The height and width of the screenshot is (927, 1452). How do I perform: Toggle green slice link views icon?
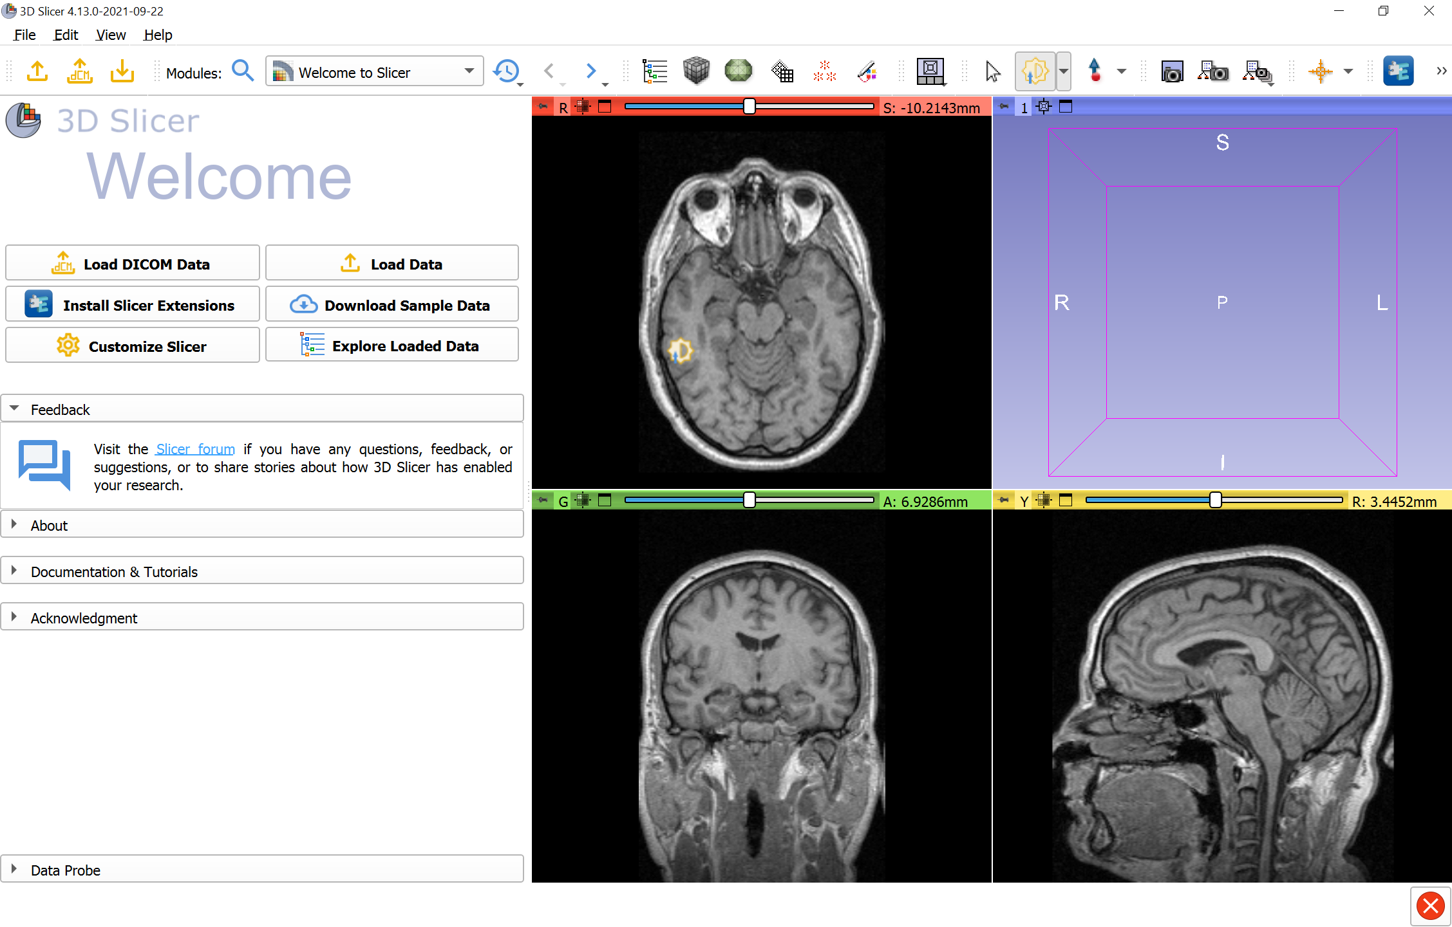coord(583,500)
